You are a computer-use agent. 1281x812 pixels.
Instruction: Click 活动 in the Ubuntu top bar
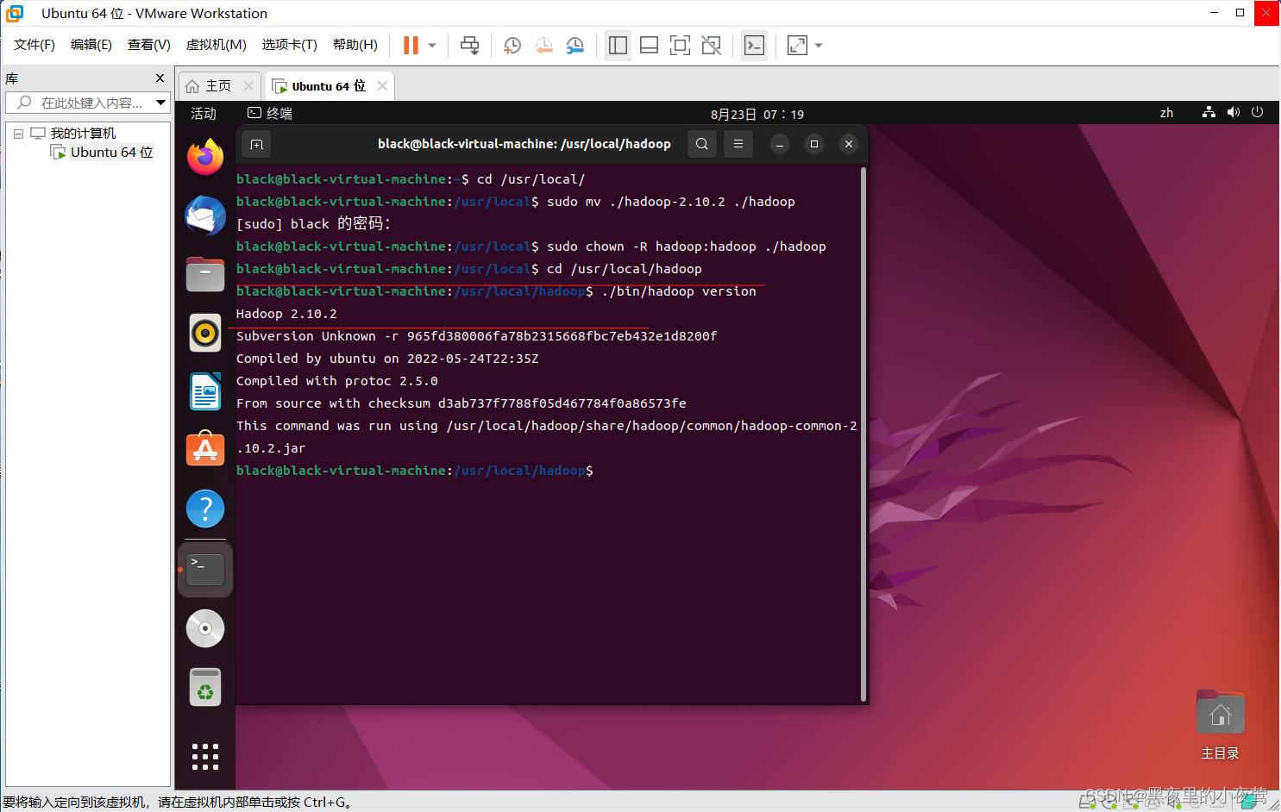pyautogui.click(x=204, y=114)
